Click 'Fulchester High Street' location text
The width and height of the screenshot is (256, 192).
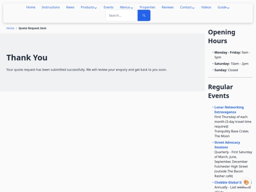pyautogui.click(x=231, y=166)
